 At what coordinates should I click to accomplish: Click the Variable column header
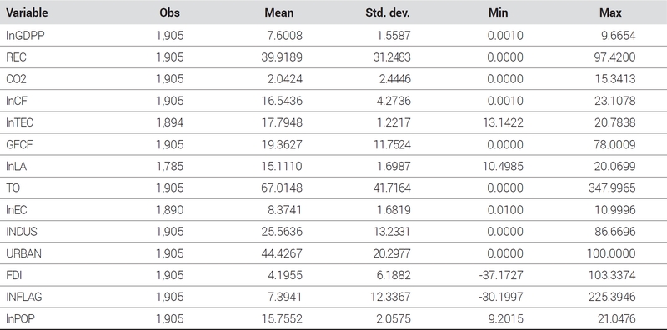click(x=27, y=12)
